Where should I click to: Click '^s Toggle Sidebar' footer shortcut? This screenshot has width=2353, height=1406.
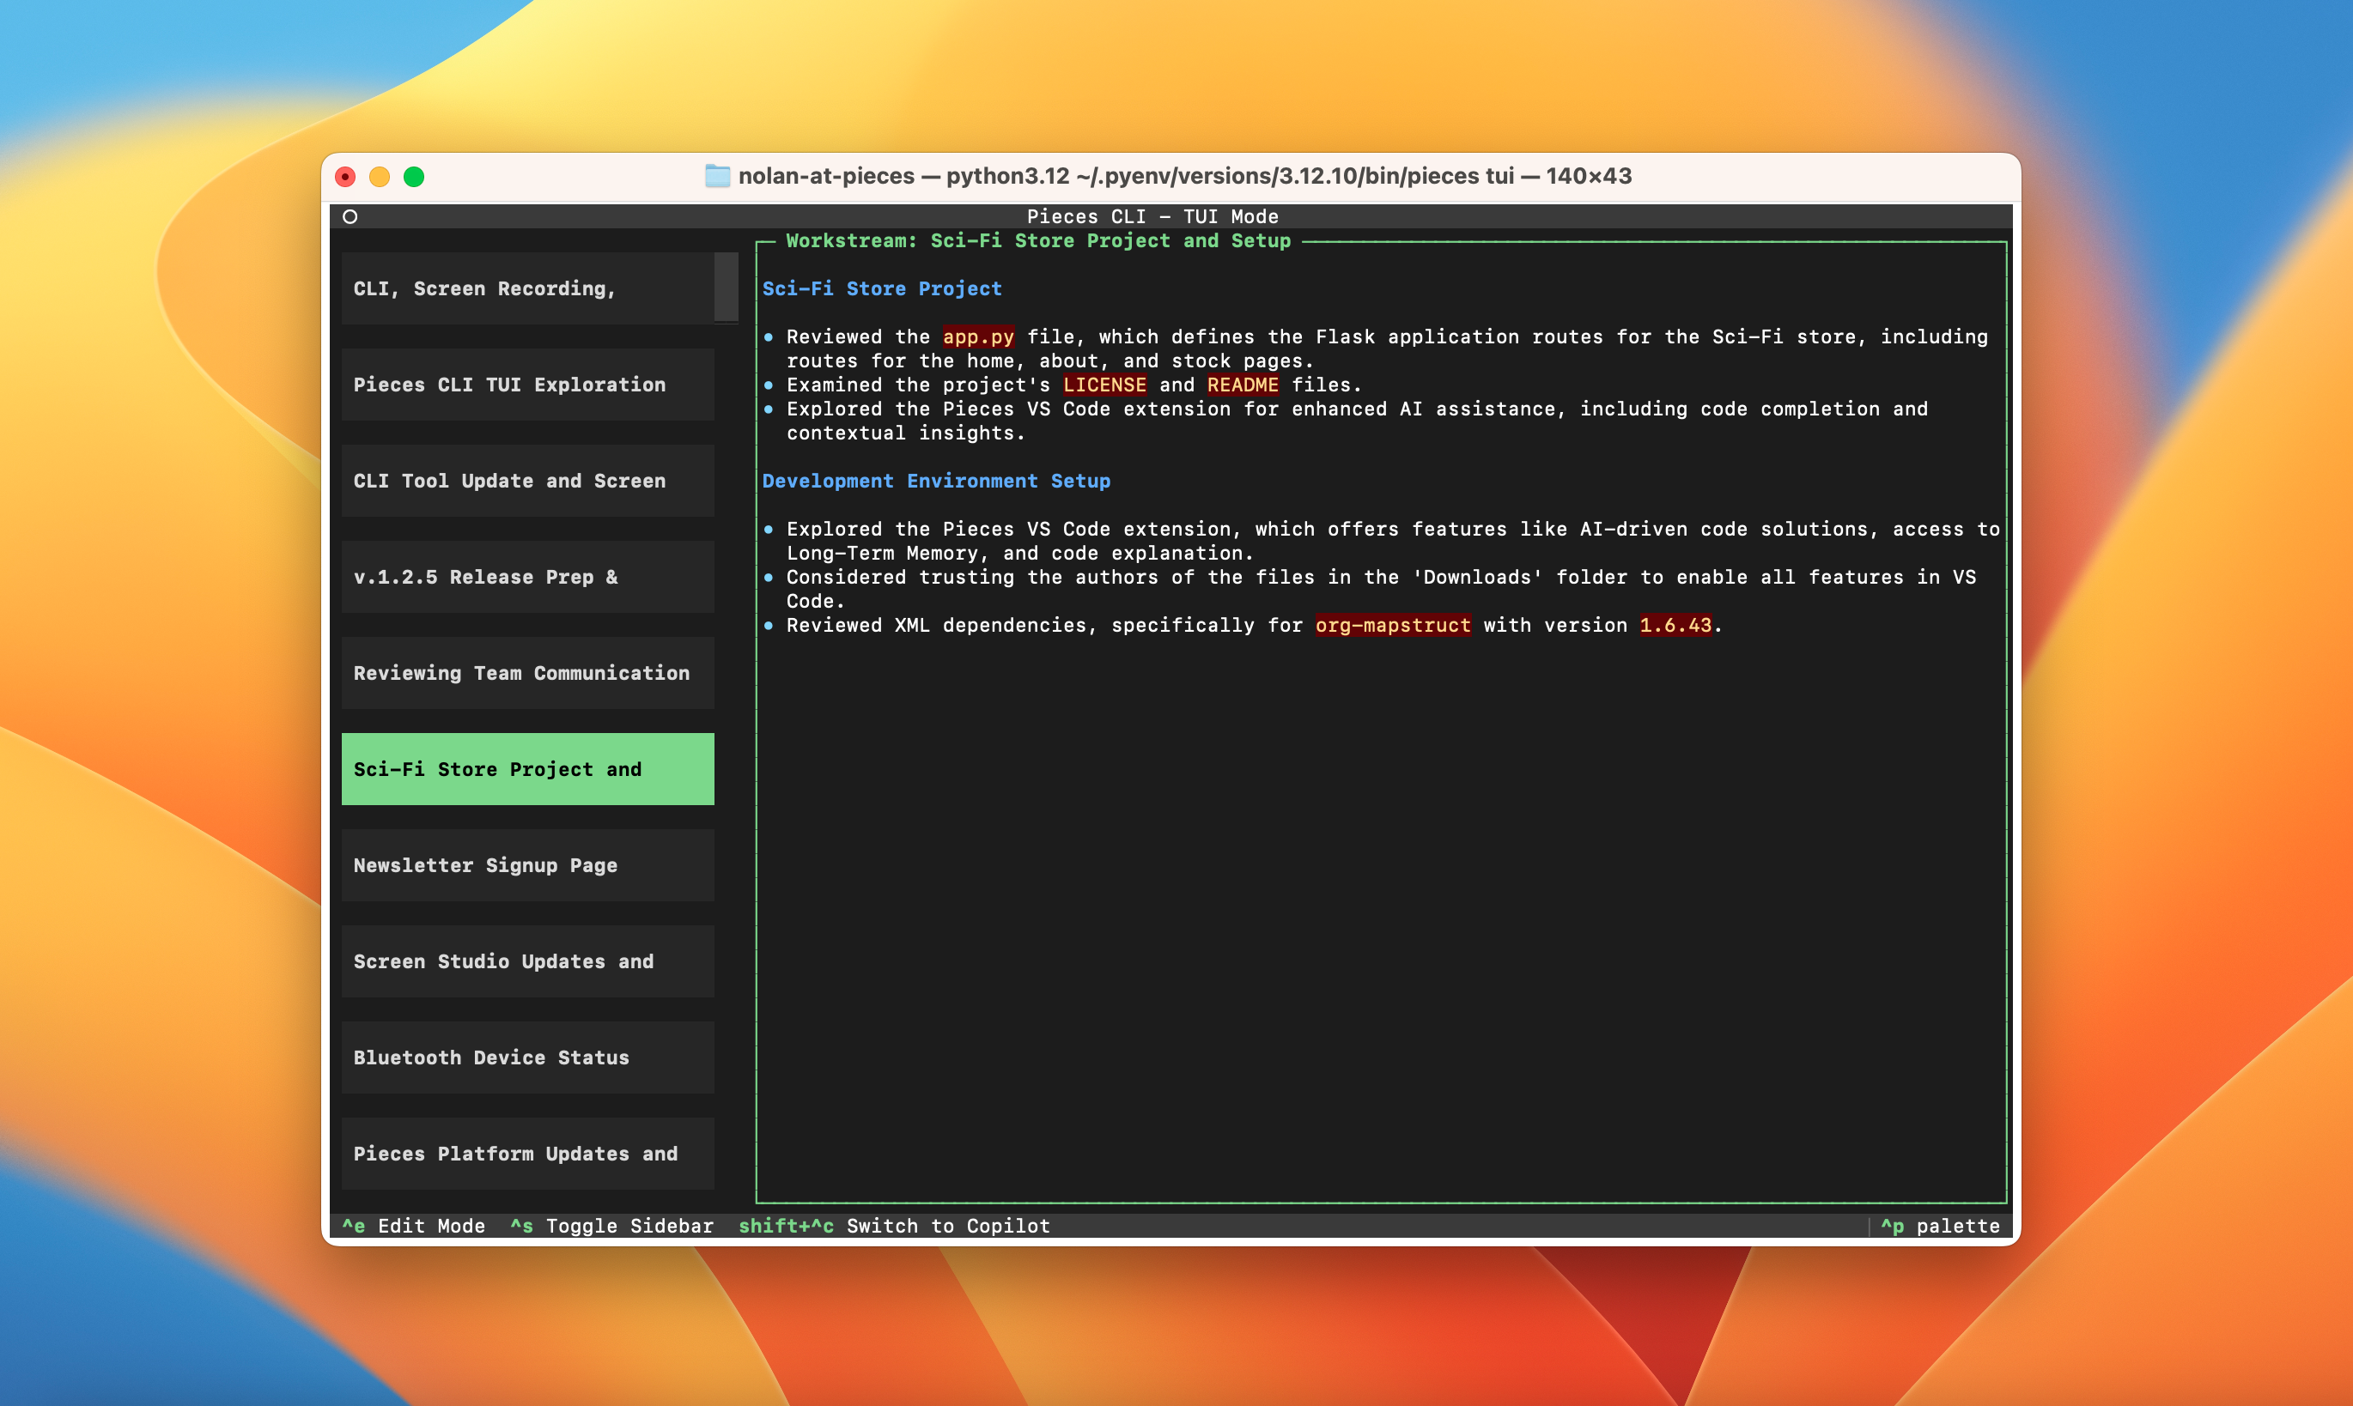pyautogui.click(x=611, y=1226)
